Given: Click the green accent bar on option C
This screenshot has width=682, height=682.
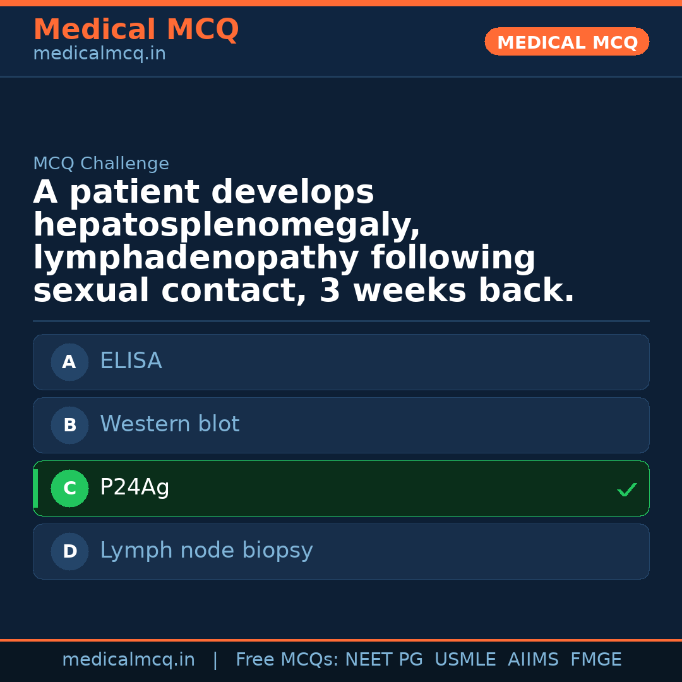Looking at the screenshot, I should pos(35,489).
